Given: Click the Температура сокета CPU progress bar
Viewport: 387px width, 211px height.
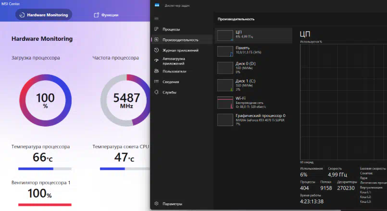Looking at the screenshot, I should coord(125,169).
